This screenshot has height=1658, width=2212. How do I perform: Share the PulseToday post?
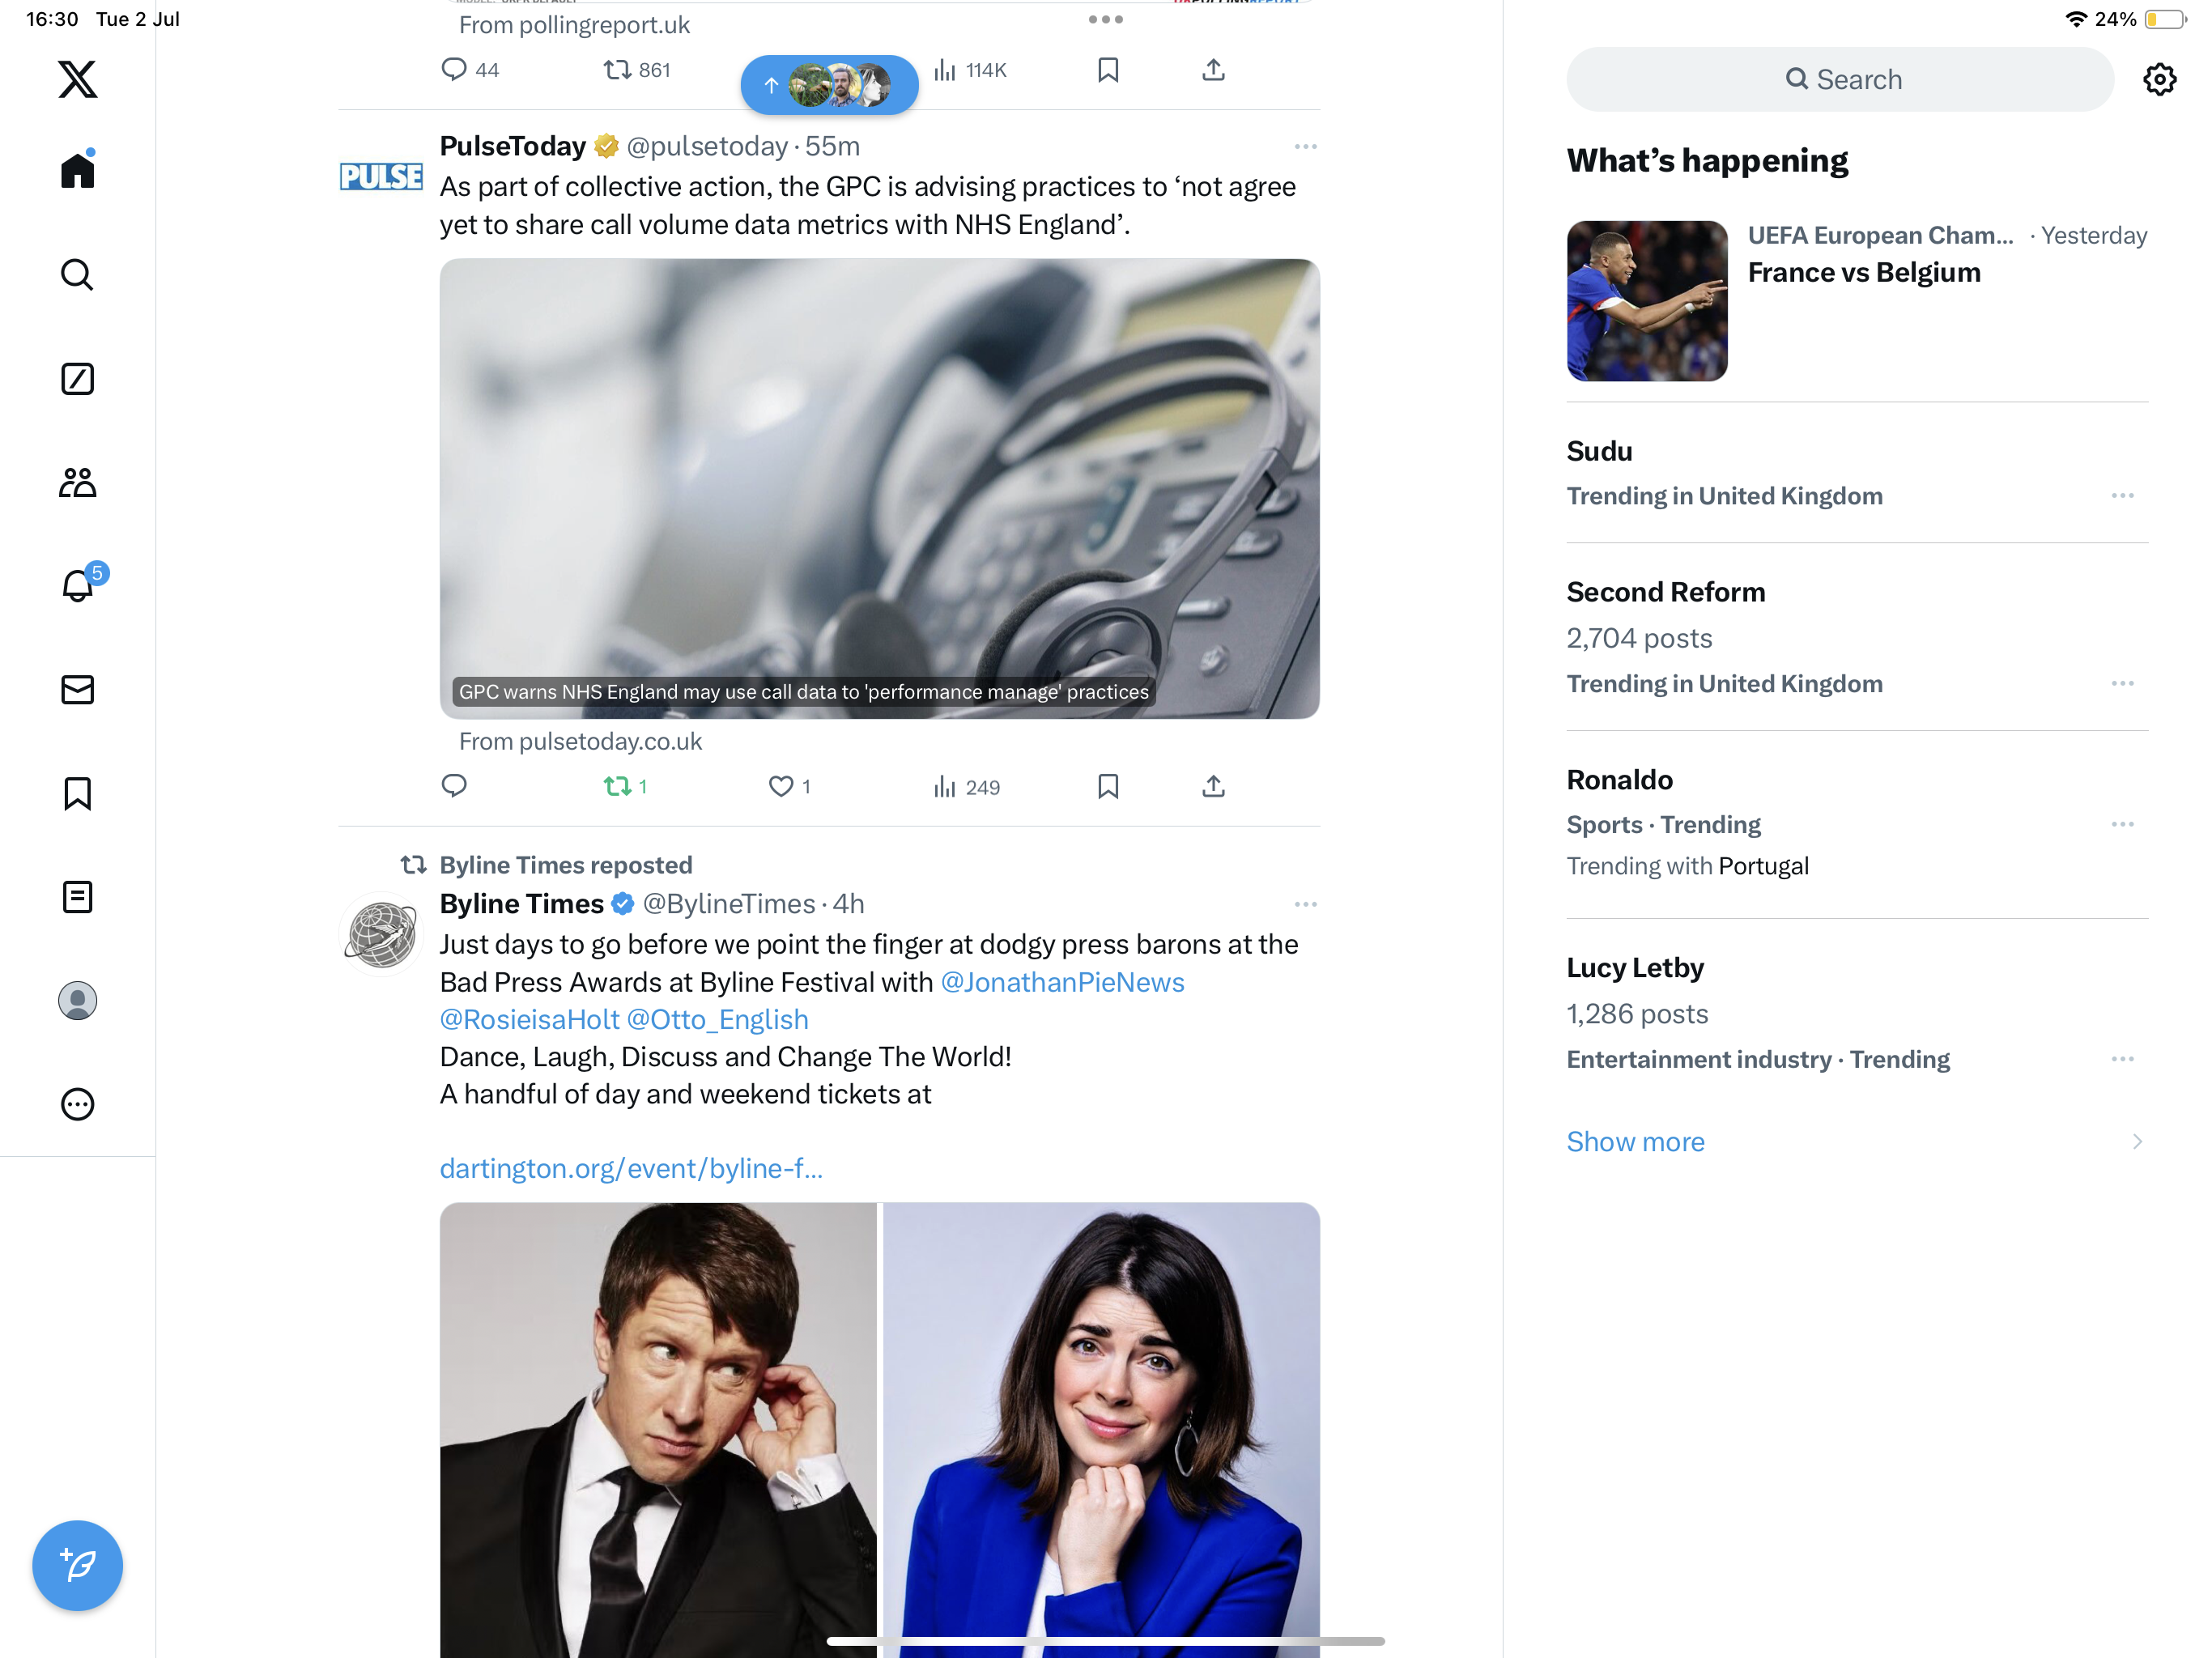tap(1213, 787)
